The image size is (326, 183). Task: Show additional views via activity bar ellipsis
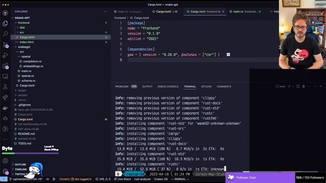coord(6,139)
